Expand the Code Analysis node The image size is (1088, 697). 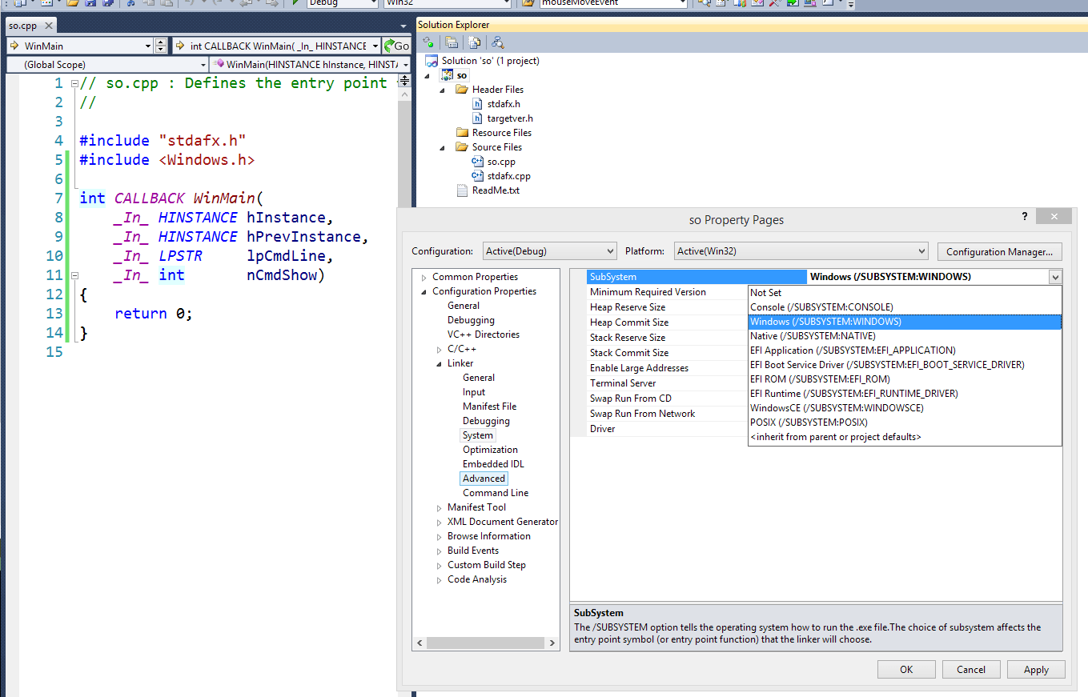[x=439, y=579]
